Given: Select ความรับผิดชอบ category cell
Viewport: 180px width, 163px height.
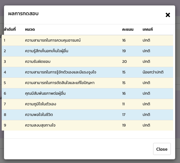Looking at the screenshot, I should coord(38,61).
